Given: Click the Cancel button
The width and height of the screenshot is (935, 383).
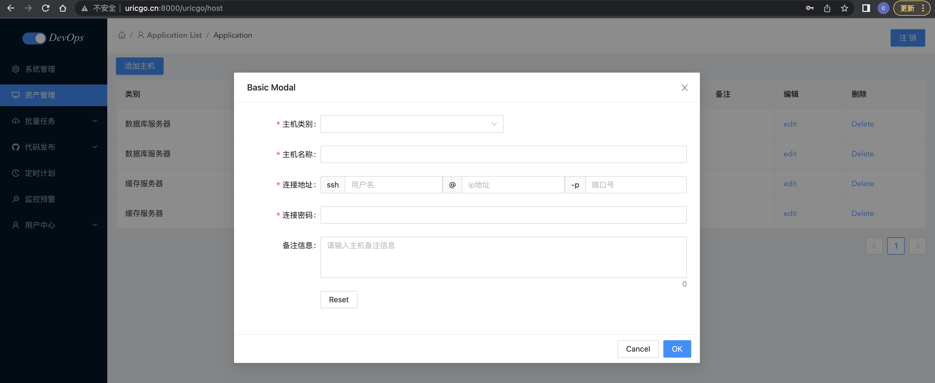Looking at the screenshot, I should coord(638,349).
